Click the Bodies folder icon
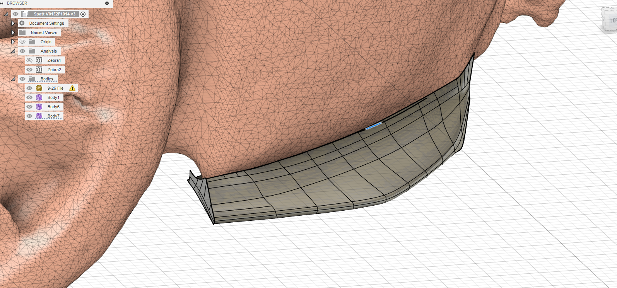This screenshot has width=617, height=288. pos(32,79)
